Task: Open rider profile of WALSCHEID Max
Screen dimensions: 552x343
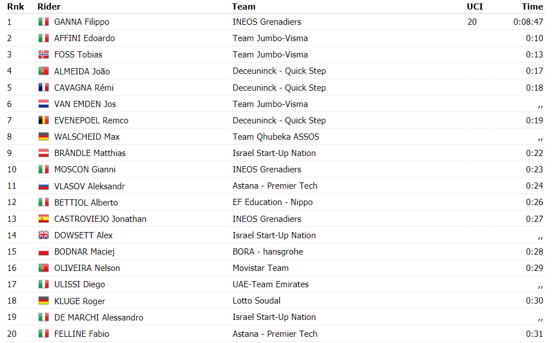Action: 87,137
